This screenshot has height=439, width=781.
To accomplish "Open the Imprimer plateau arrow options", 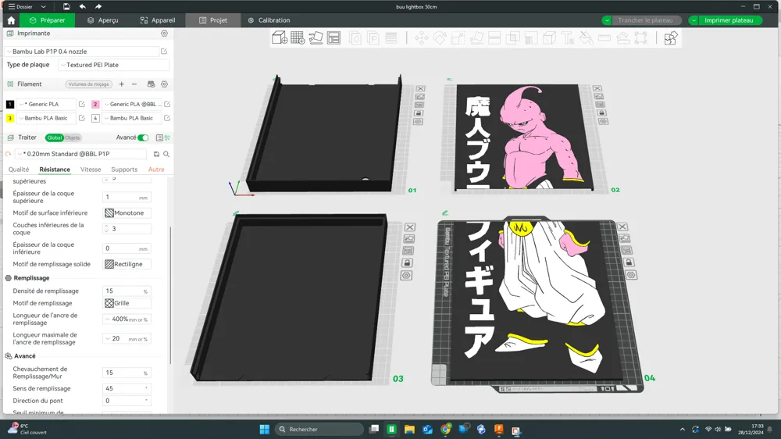I will tap(694, 20).
